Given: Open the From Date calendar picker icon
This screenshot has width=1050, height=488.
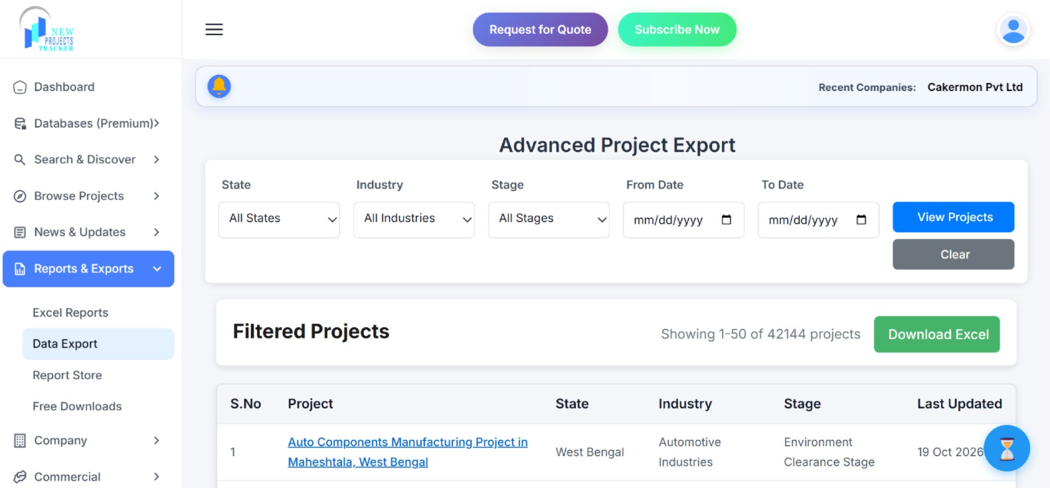Looking at the screenshot, I should pos(727,220).
